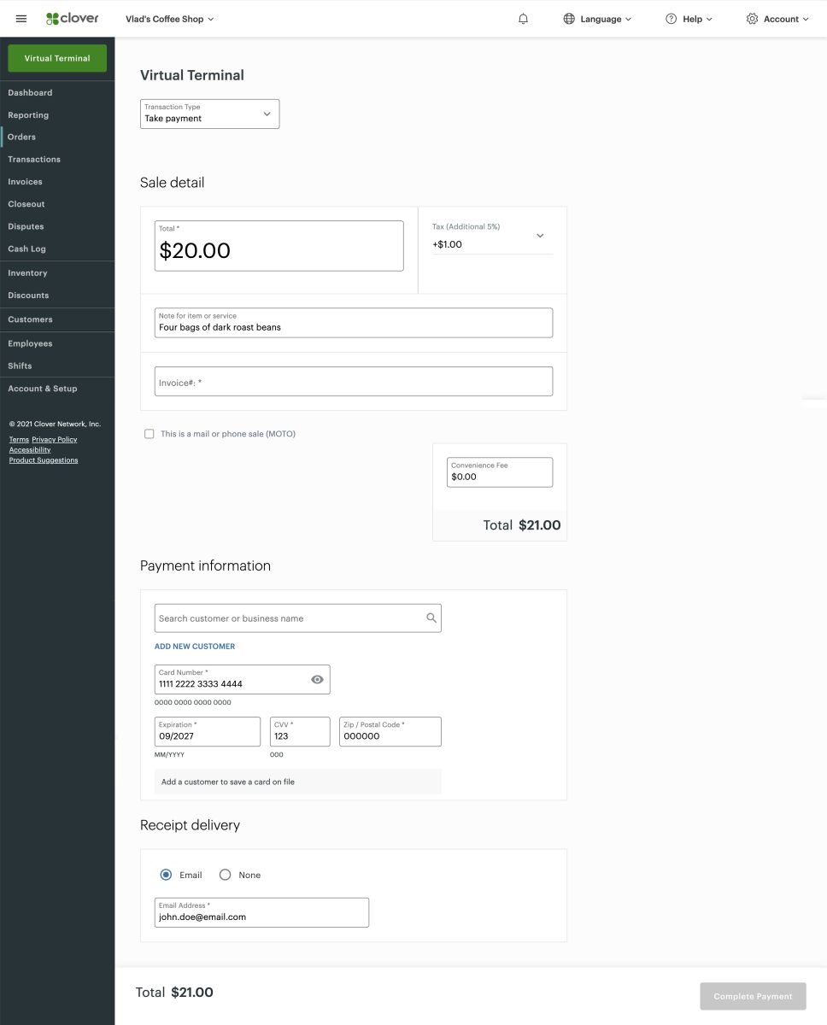The width and height of the screenshot is (827, 1025).
Task: Open Customers in sidebar
Action: 30,319
